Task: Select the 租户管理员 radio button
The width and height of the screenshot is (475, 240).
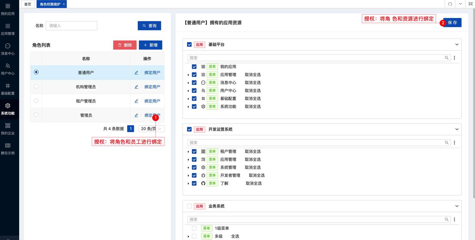Action: click(36, 101)
